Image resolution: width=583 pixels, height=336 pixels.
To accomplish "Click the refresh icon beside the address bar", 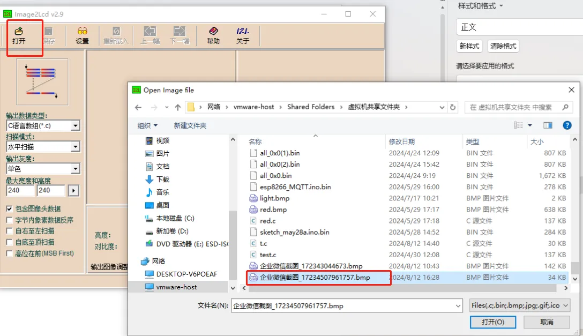I will pos(453,107).
